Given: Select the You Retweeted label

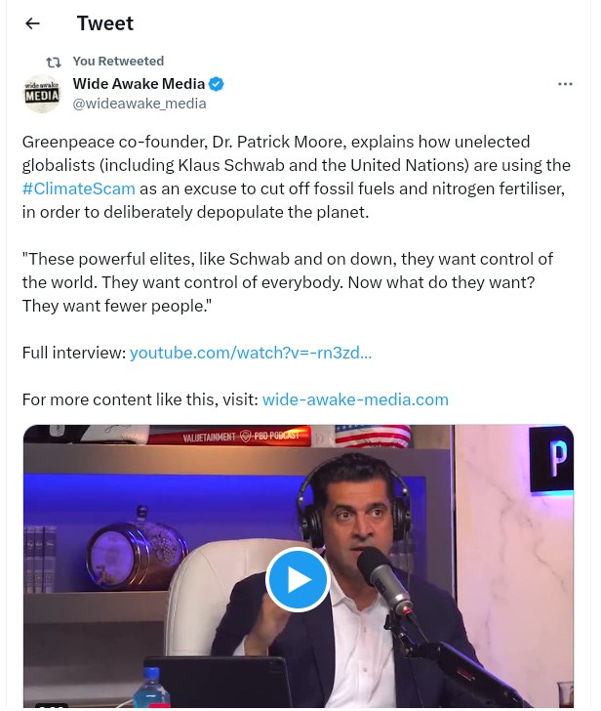Looking at the screenshot, I should [x=118, y=62].
